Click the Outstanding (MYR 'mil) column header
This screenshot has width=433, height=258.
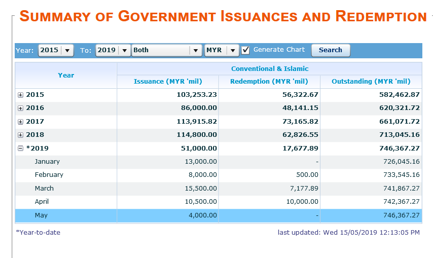371,82
